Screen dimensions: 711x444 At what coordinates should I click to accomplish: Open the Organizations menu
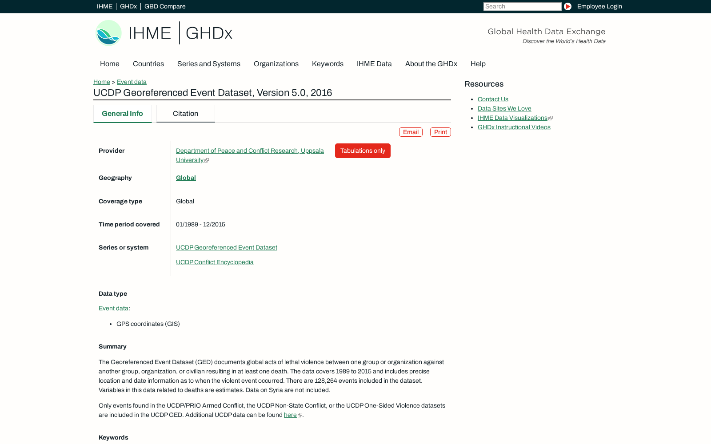point(276,64)
